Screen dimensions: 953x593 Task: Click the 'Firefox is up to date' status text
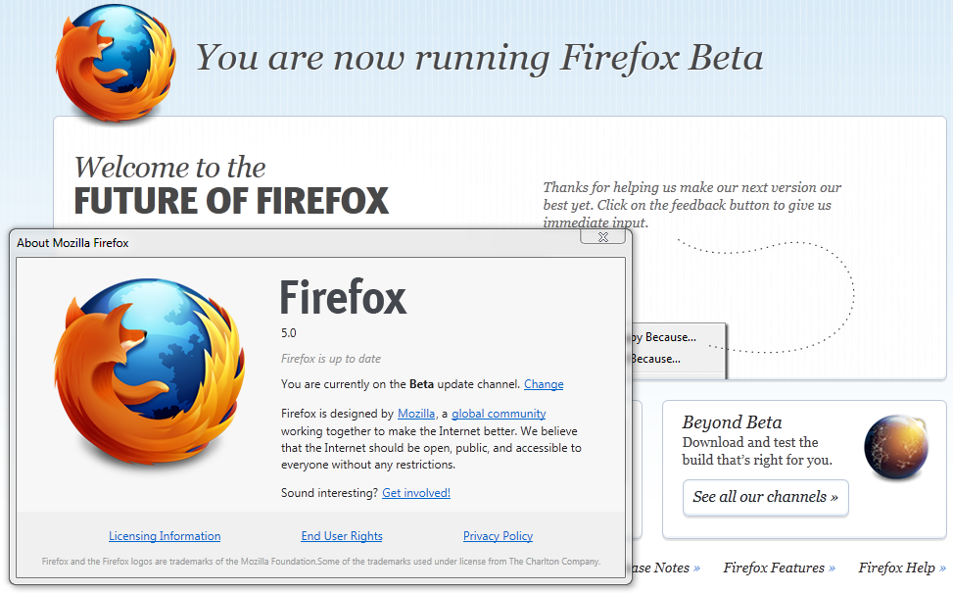pyautogui.click(x=331, y=359)
